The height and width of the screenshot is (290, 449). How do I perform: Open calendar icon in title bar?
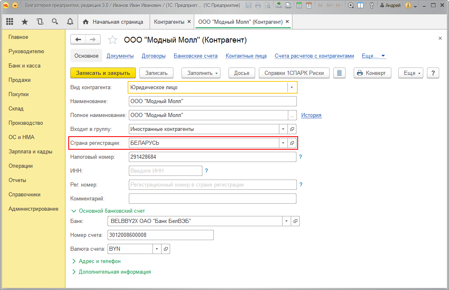pos(309,5)
